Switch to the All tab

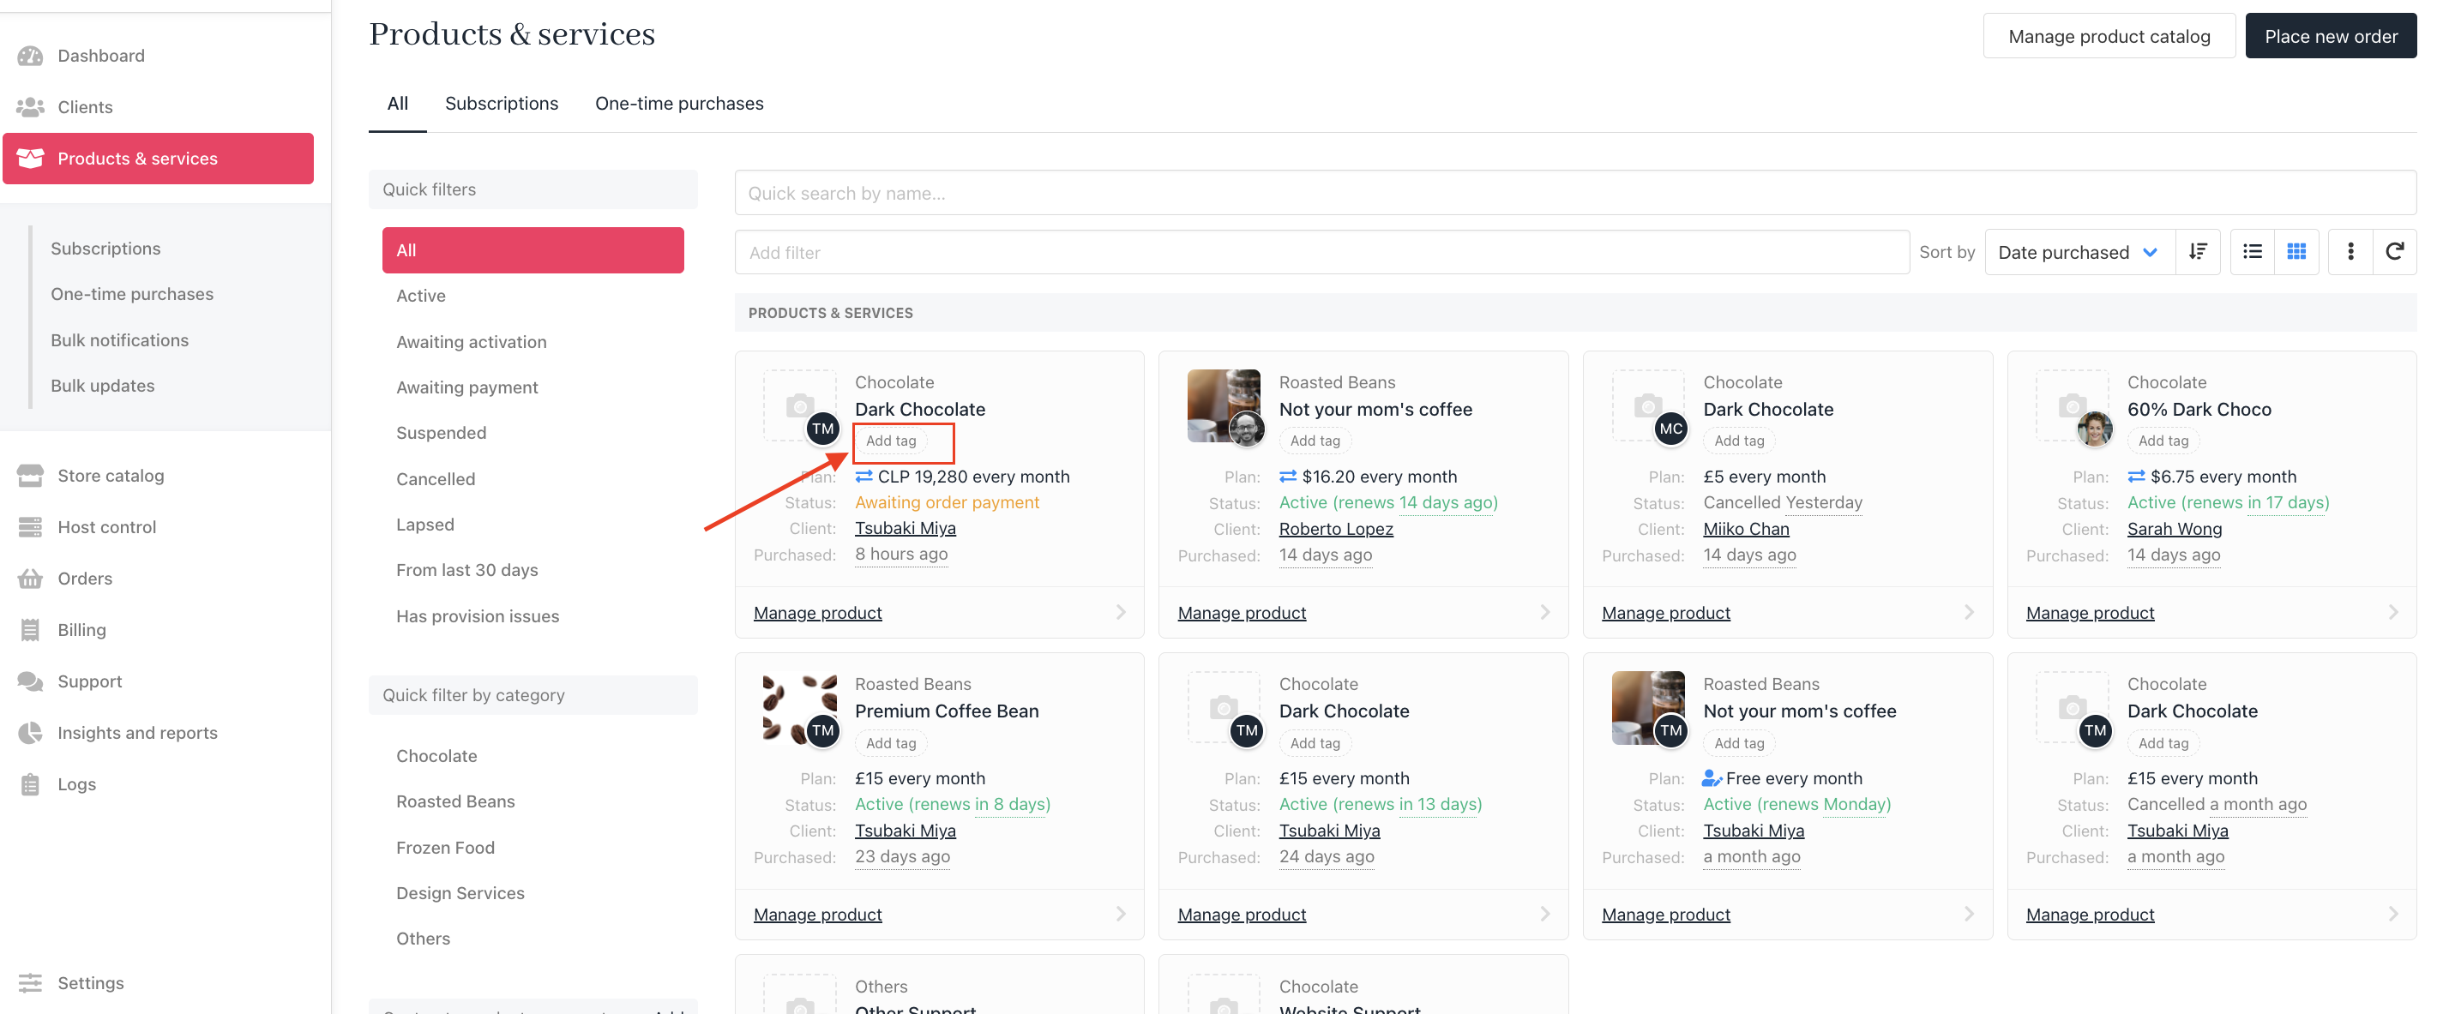pyautogui.click(x=397, y=104)
